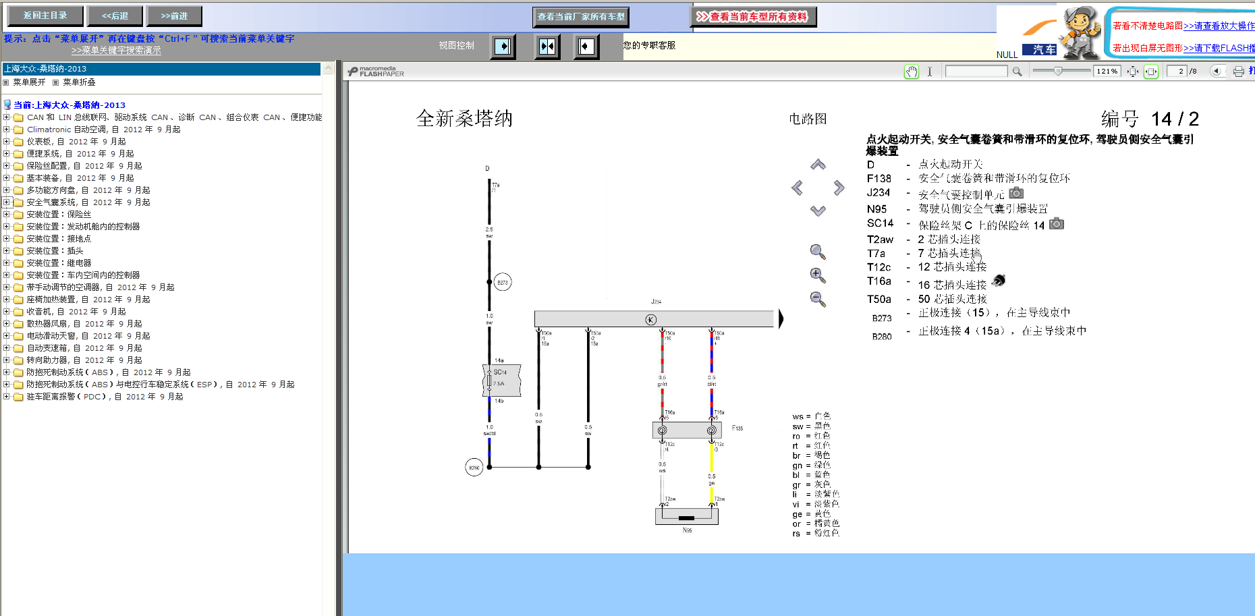Open the 菜单关键字搜索演示 link

click(x=116, y=50)
